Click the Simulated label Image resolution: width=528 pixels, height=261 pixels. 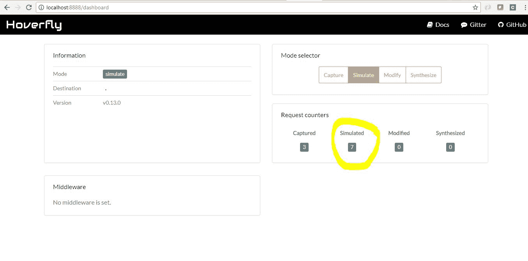352,133
